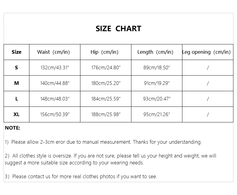Click hip value 188cm/25.98"
The width and height of the screenshot is (237, 195).
[106, 114]
